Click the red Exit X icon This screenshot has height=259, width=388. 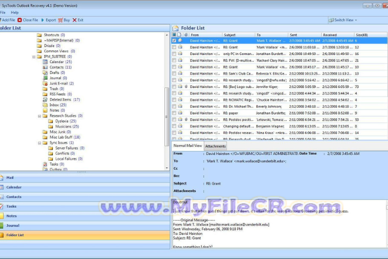click(74, 20)
